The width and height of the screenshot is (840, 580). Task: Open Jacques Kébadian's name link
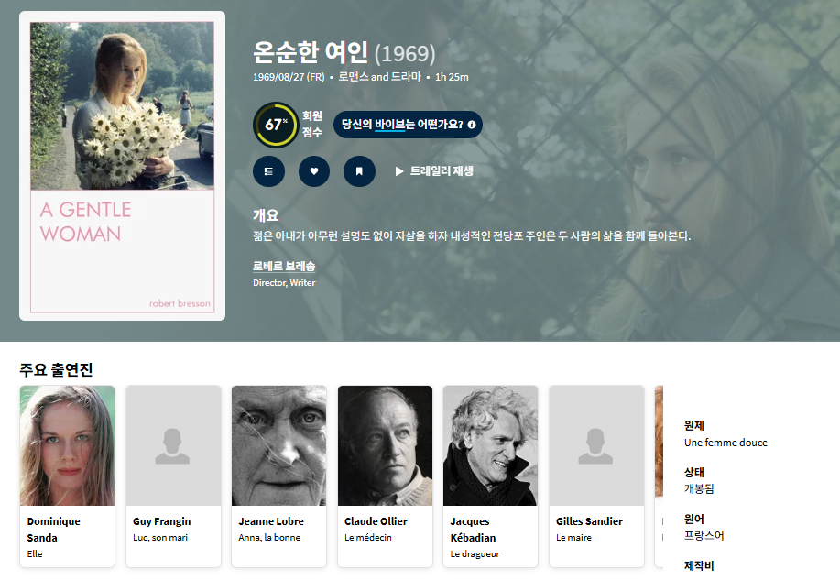[x=473, y=529]
